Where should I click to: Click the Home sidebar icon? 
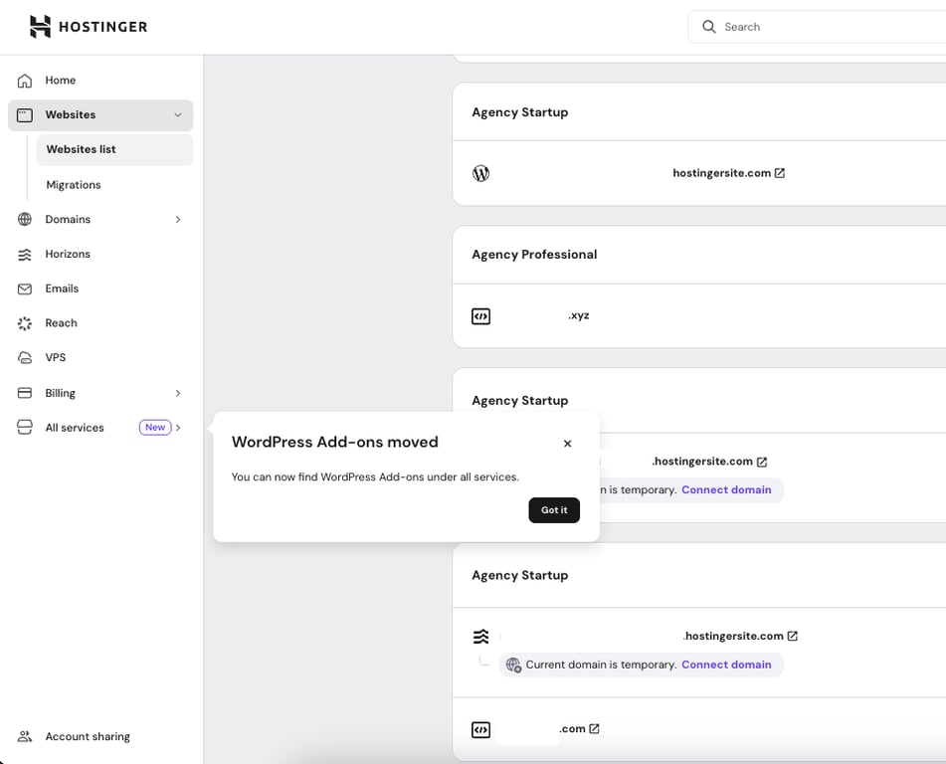(x=25, y=81)
